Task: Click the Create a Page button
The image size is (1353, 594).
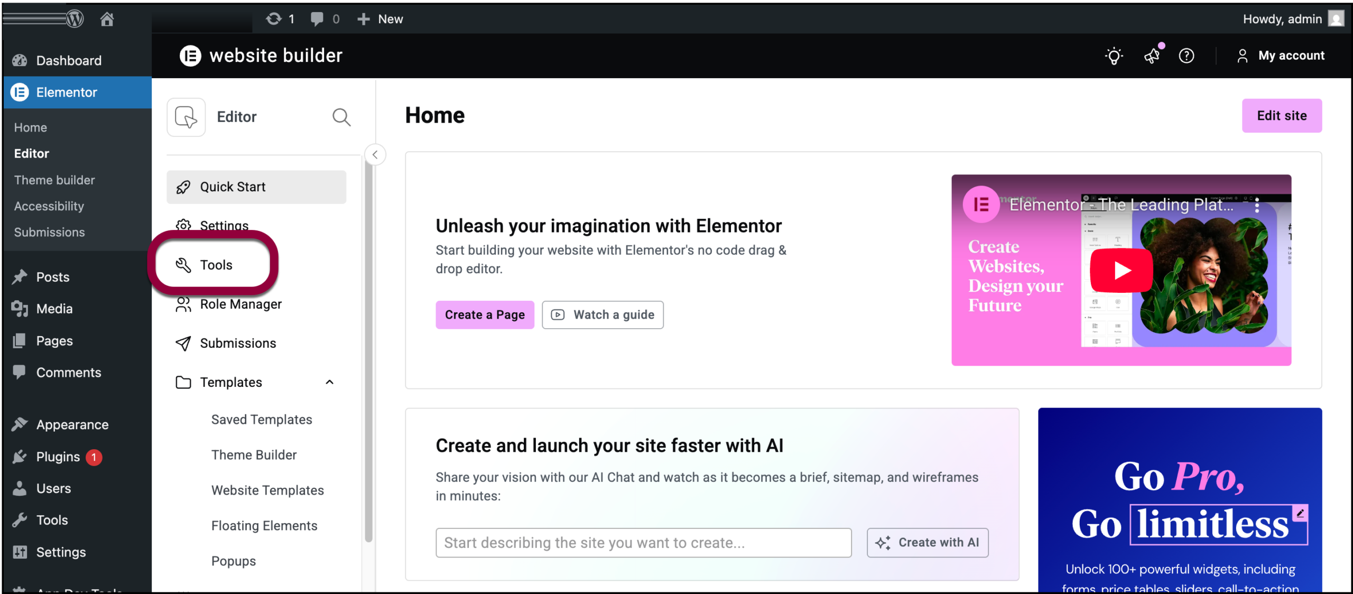Action: coord(484,314)
